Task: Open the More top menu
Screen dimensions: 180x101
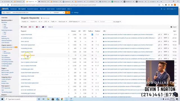Action: [69, 9]
